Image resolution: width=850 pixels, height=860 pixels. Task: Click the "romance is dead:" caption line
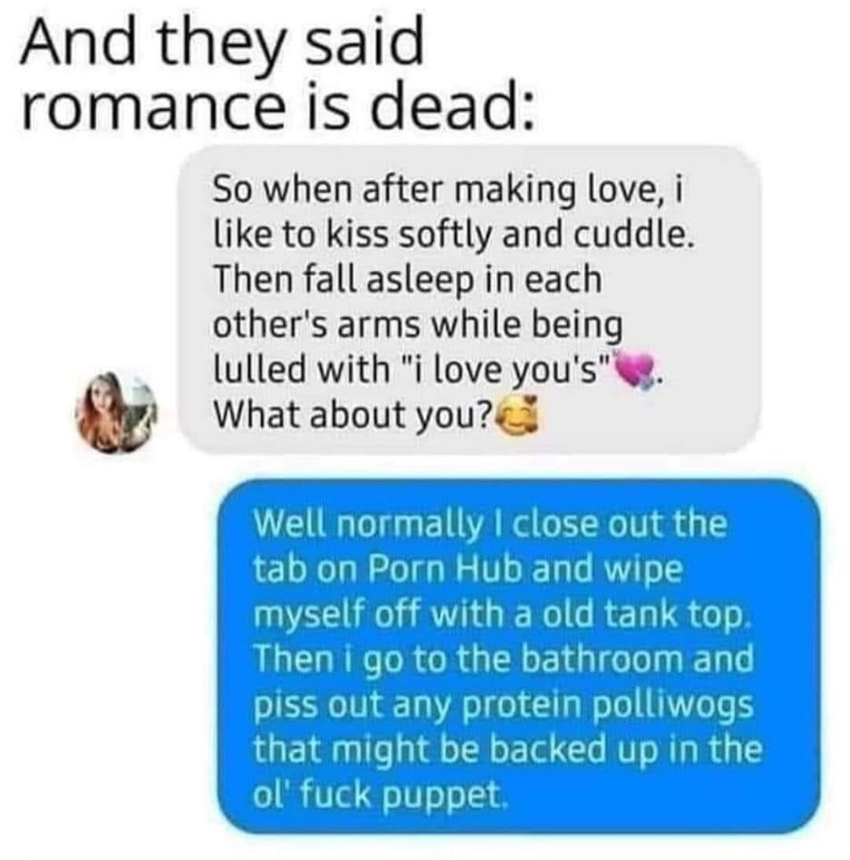(x=277, y=103)
